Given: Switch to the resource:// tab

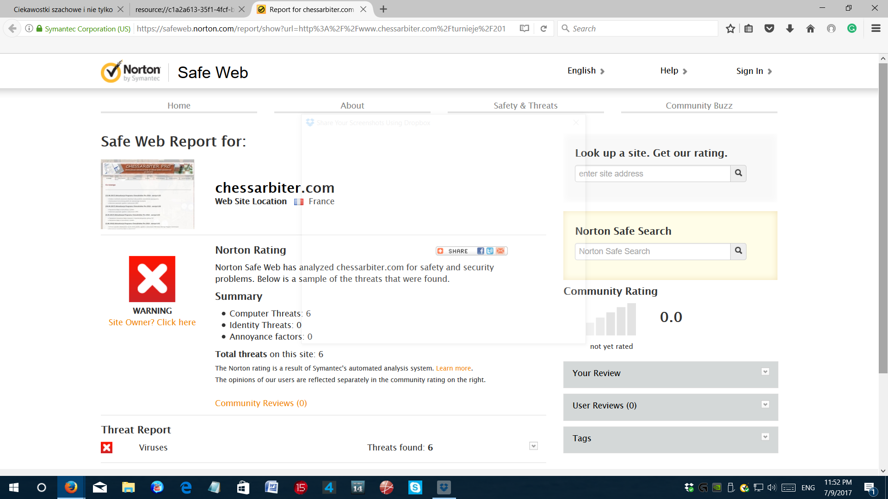Looking at the screenshot, I should pos(185,9).
